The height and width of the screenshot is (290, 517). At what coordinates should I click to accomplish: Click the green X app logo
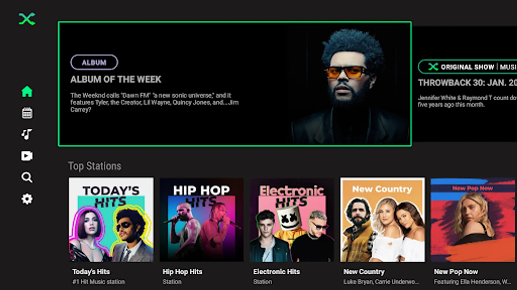[27, 19]
